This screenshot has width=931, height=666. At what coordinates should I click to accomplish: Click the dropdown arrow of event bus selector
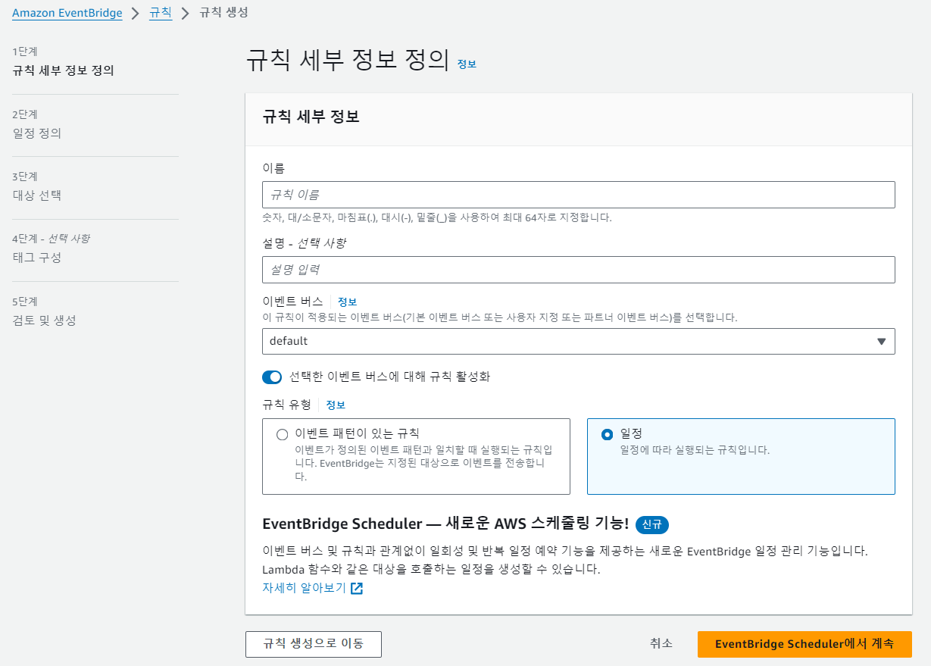(881, 341)
